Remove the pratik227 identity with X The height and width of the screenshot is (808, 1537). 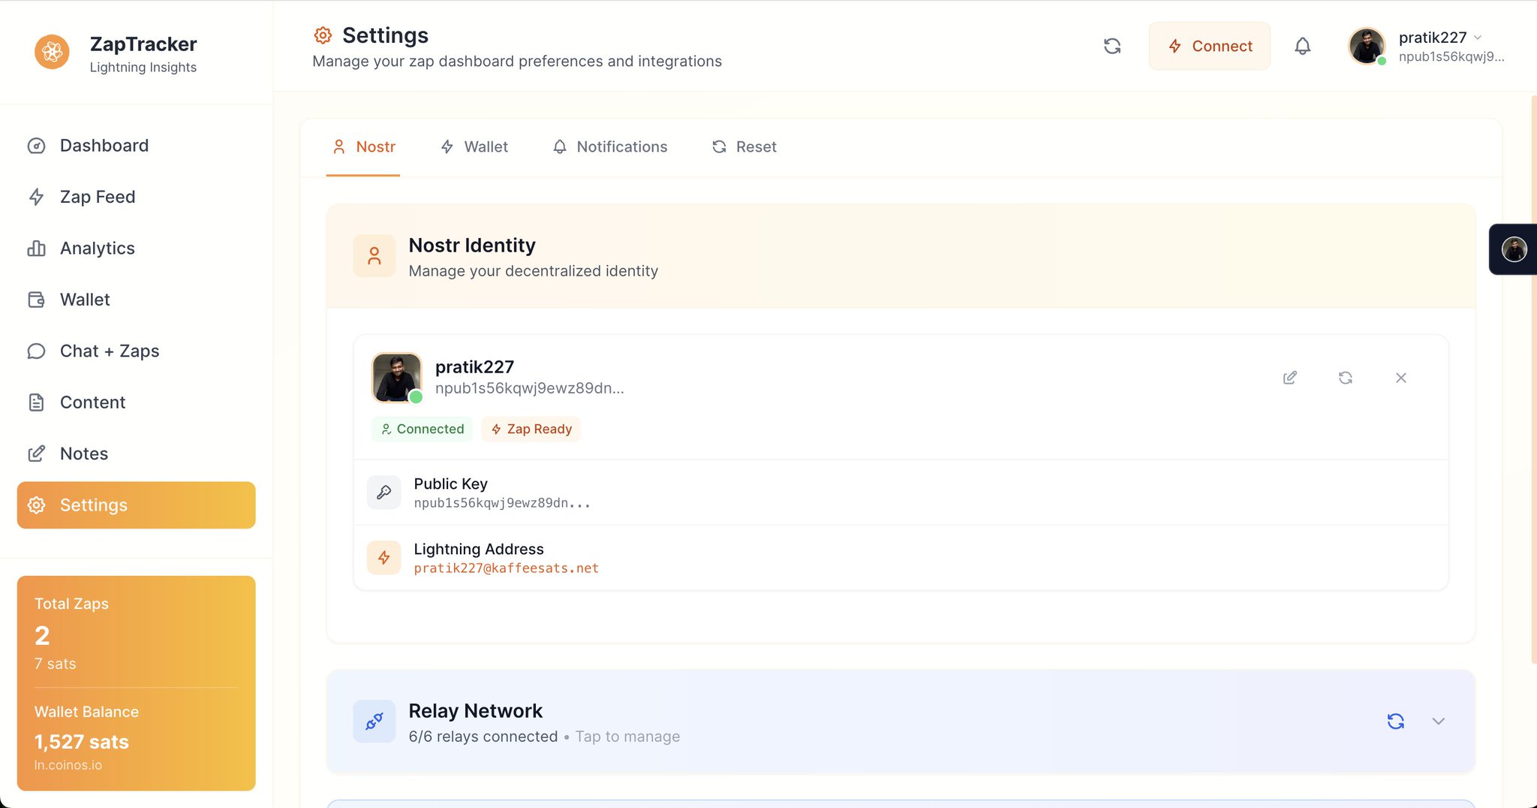pos(1401,378)
